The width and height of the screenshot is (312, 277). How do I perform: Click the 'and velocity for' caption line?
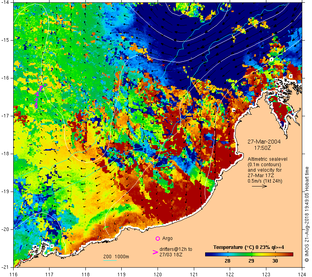[265, 170]
